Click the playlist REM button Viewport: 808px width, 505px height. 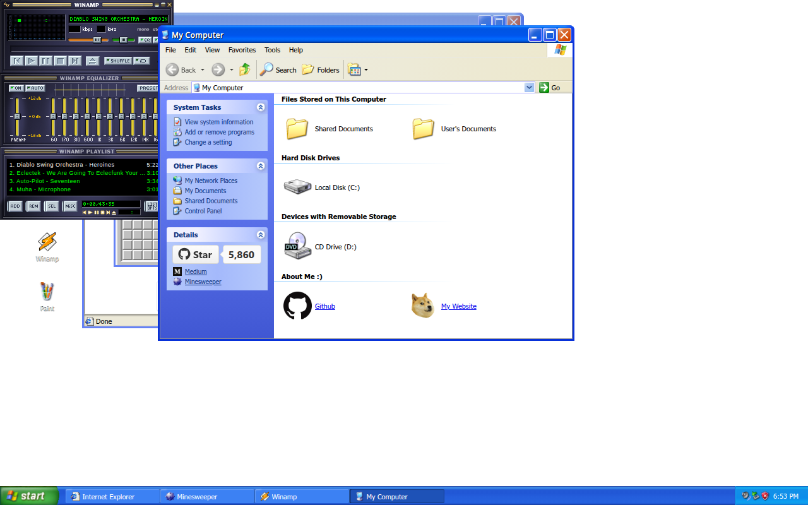[x=33, y=206]
